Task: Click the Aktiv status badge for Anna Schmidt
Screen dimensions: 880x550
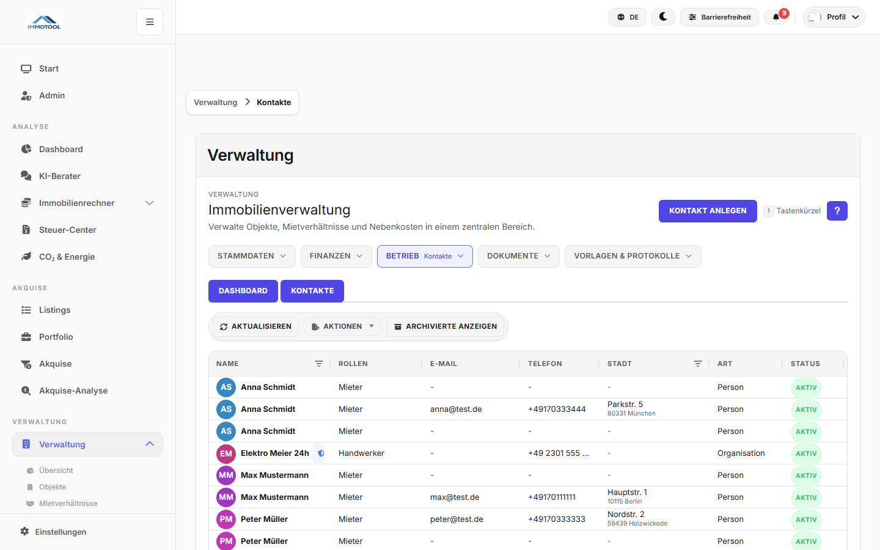Action: point(806,387)
